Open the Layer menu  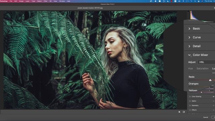coord(28,1)
